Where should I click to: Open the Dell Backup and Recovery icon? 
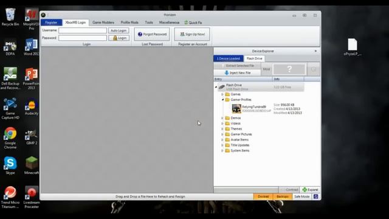[10, 78]
